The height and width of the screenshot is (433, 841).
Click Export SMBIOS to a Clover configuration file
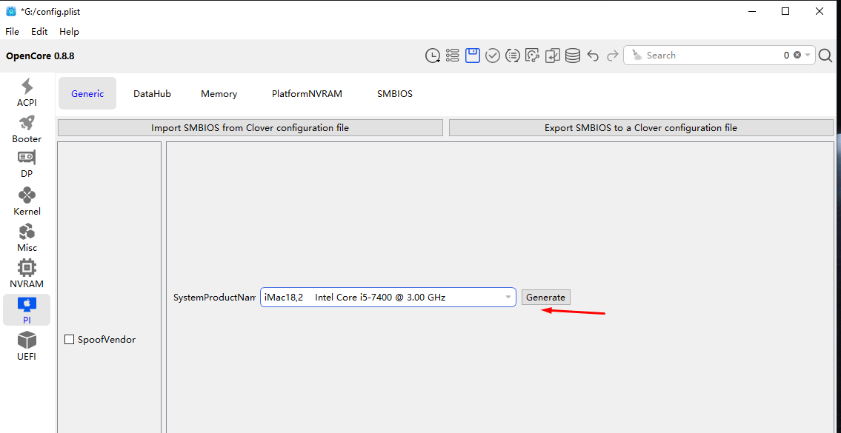tap(641, 128)
